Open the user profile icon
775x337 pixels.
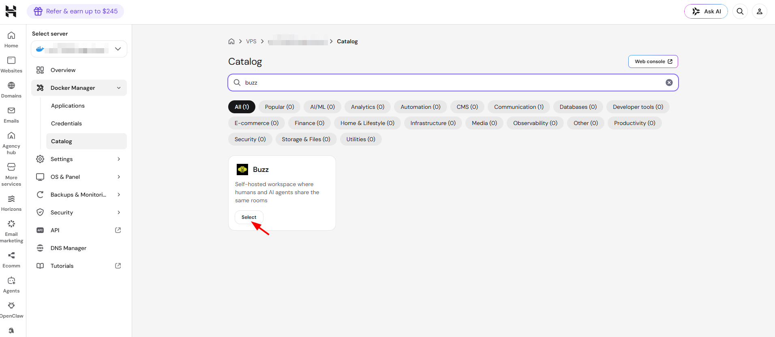(x=760, y=11)
